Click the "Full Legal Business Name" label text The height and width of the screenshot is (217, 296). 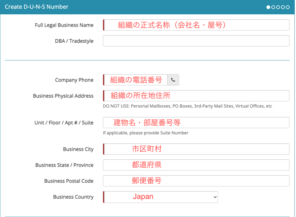(64, 25)
